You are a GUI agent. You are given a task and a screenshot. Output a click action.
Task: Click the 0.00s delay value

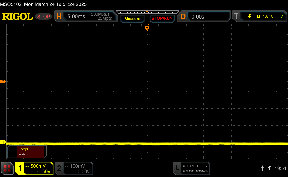pyautogui.click(x=198, y=17)
